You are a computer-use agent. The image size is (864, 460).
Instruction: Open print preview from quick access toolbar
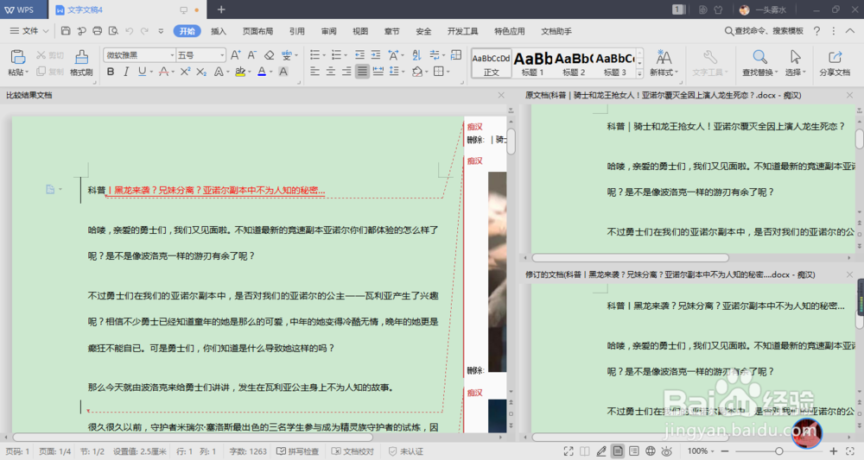[x=113, y=31]
